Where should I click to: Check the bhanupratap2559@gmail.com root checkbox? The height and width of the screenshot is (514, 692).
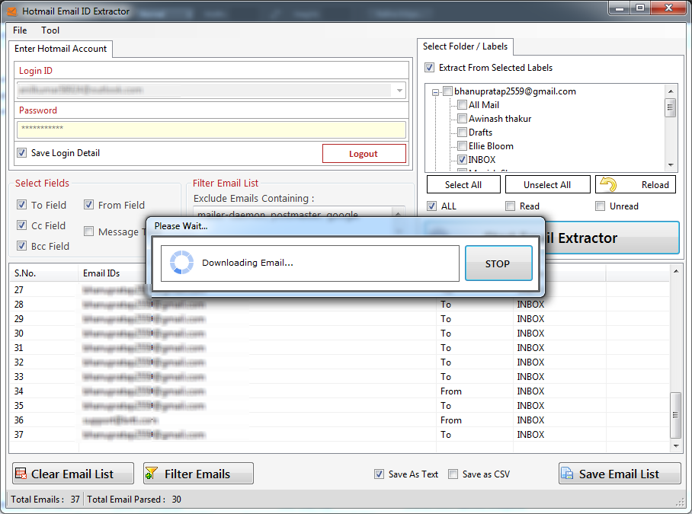448,91
